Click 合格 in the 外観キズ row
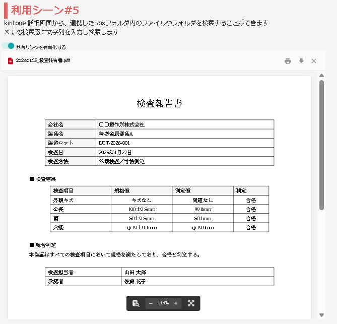 pos(250,200)
